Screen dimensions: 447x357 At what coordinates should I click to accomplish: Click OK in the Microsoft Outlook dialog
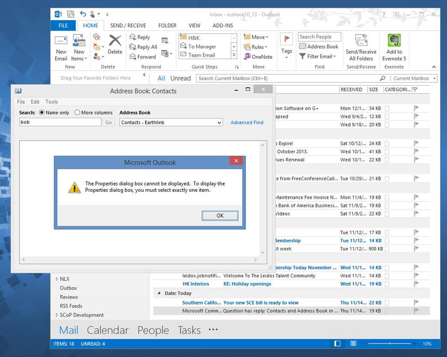click(220, 216)
